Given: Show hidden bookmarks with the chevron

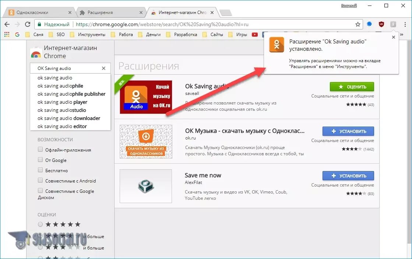Looking at the screenshot, I should pyautogui.click(x=401, y=35).
